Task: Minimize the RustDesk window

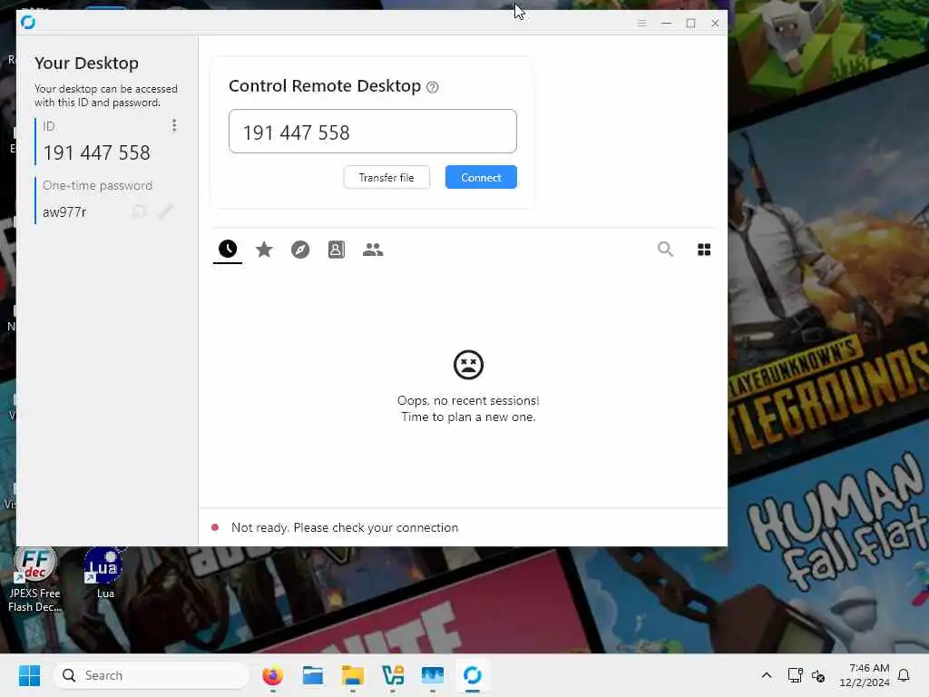Action: click(x=667, y=23)
